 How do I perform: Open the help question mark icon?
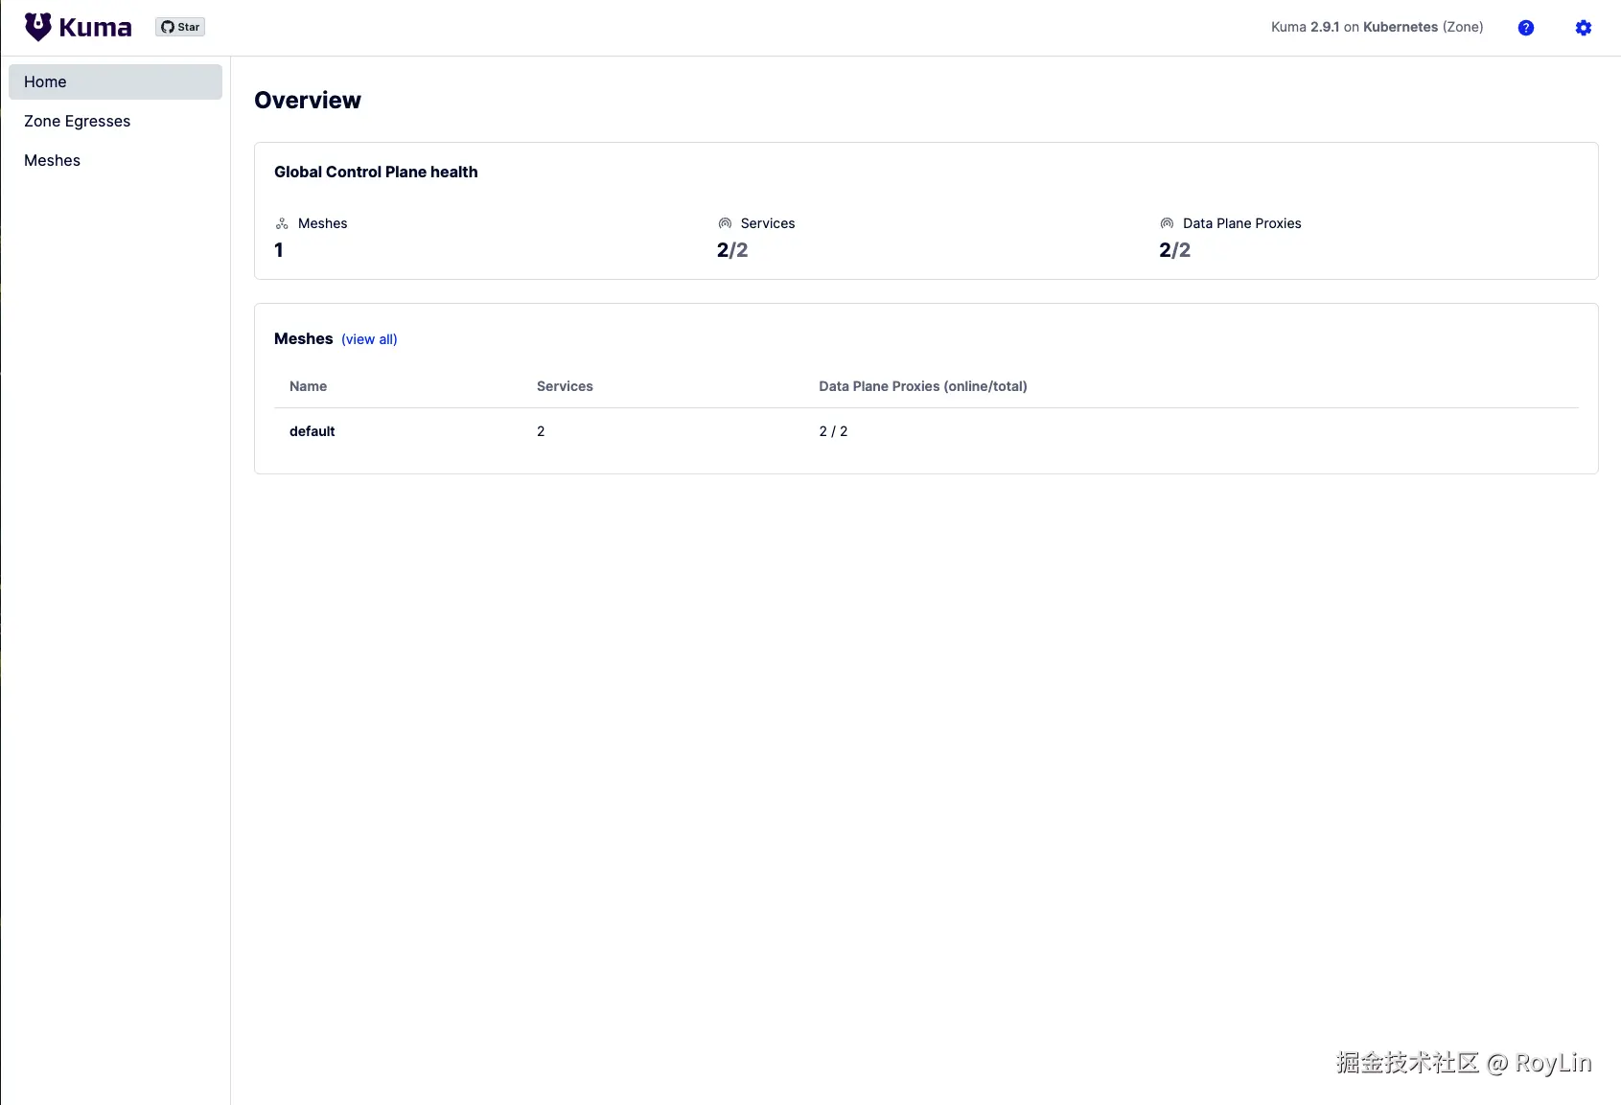coord(1526,28)
